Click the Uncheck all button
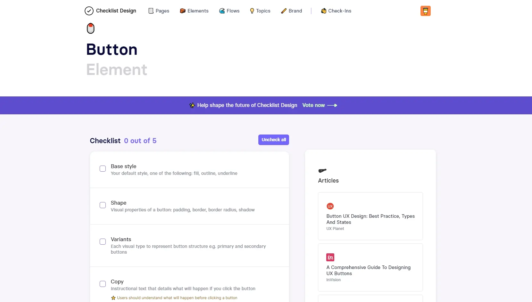This screenshot has height=302, width=532. tap(274, 140)
